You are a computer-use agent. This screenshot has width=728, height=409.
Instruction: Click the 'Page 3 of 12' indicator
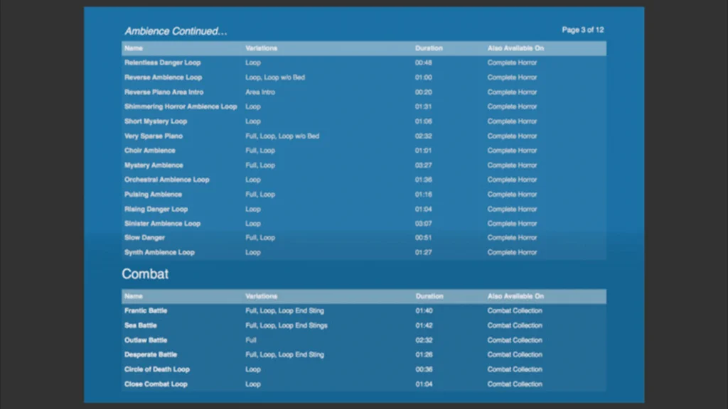pos(583,30)
